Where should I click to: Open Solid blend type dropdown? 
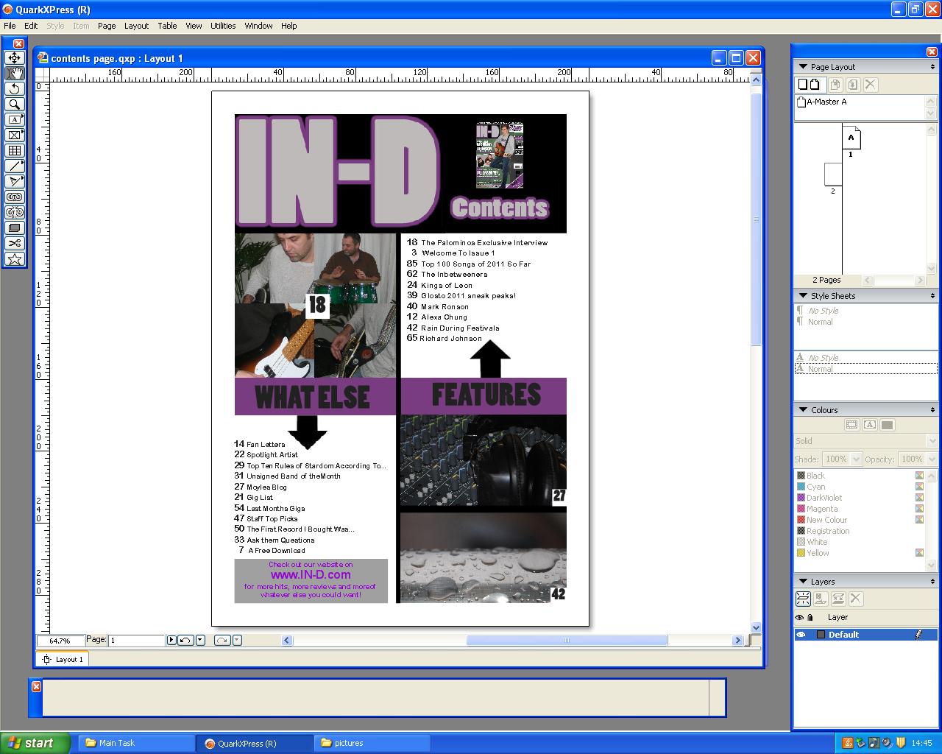click(x=931, y=441)
